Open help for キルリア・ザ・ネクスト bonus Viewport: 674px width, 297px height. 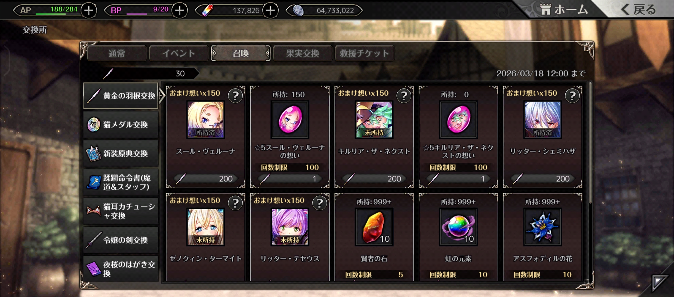(404, 96)
